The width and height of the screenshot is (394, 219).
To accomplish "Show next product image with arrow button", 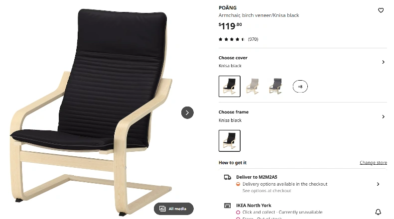I will (x=187, y=113).
